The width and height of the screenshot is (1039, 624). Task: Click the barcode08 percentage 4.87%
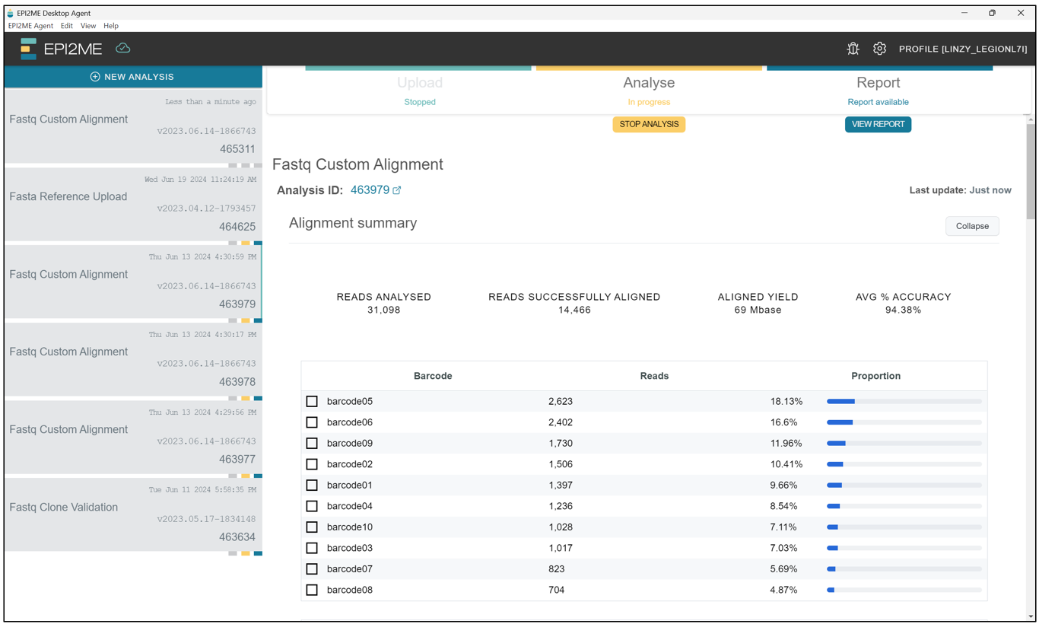[783, 590]
